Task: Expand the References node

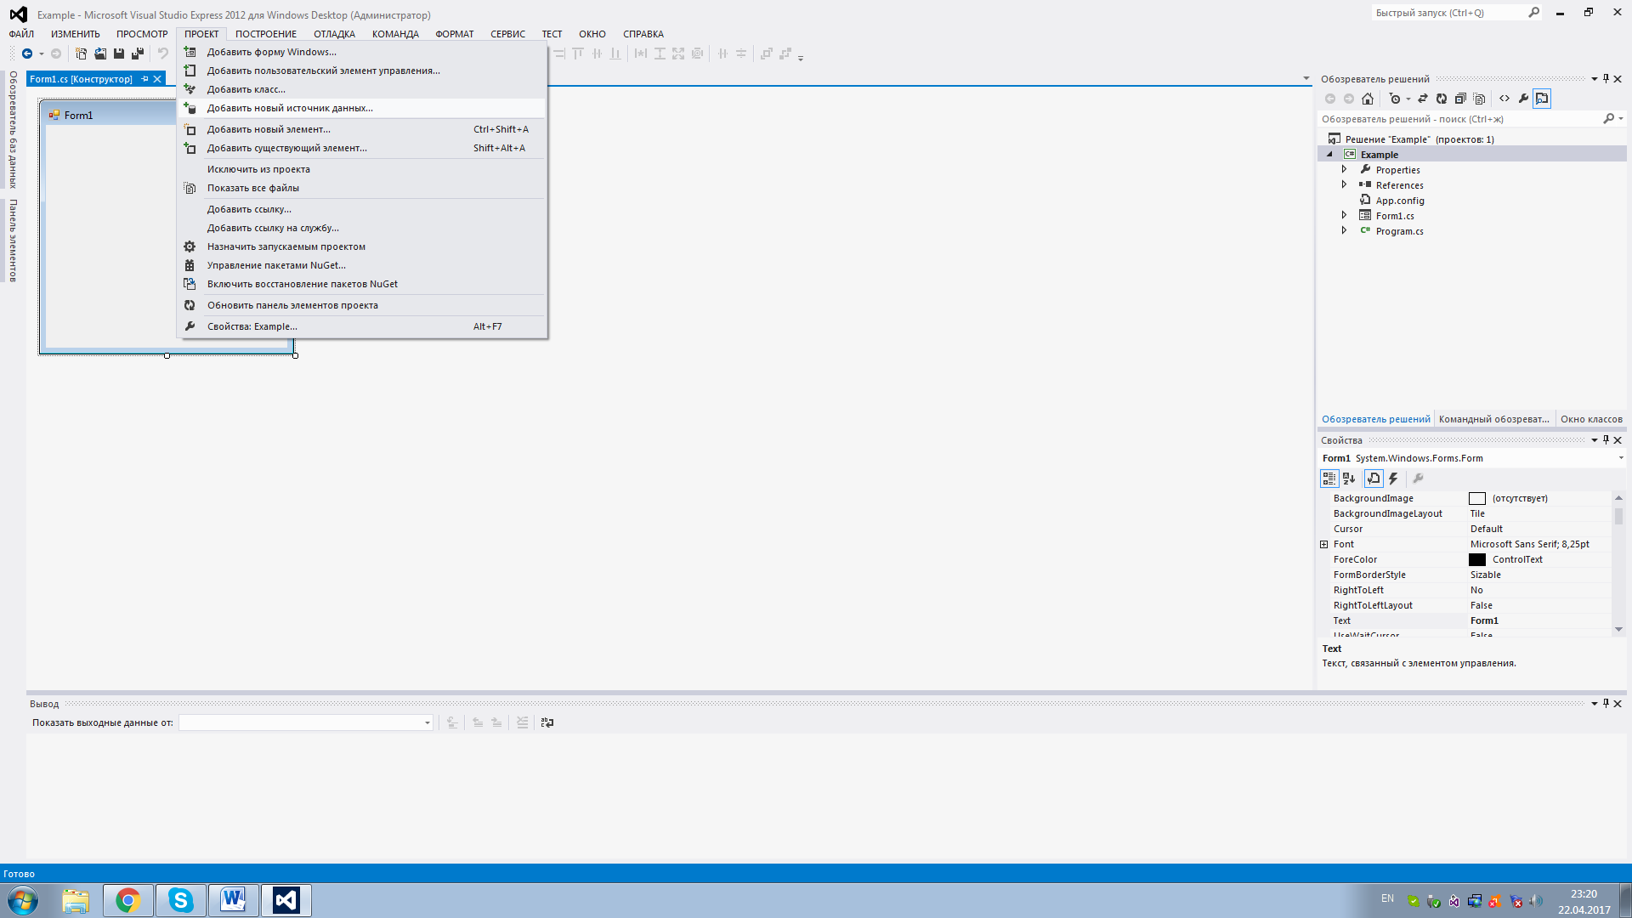Action: click(x=1344, y=184)
